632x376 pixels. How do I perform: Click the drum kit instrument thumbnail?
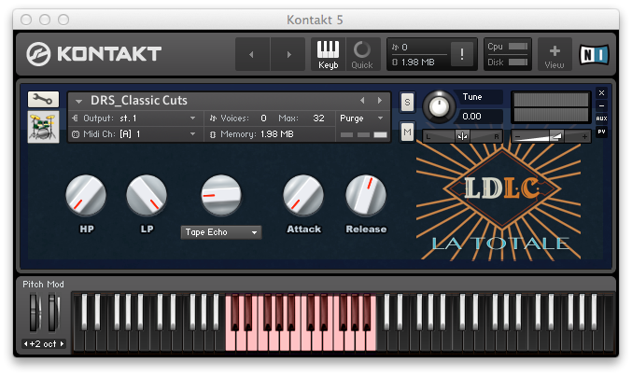click(x=43, y=127)
